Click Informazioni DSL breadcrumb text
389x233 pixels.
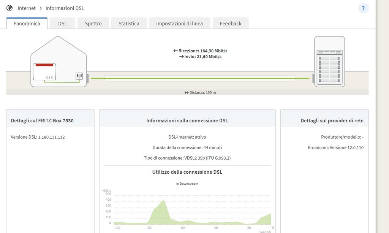click(65, 8)
